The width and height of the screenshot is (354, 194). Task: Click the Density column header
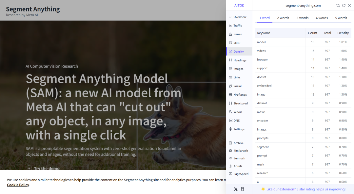[x=343, y=33]
